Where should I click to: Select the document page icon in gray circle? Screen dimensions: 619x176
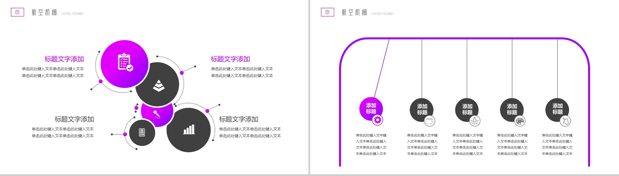tap(142, 133)
